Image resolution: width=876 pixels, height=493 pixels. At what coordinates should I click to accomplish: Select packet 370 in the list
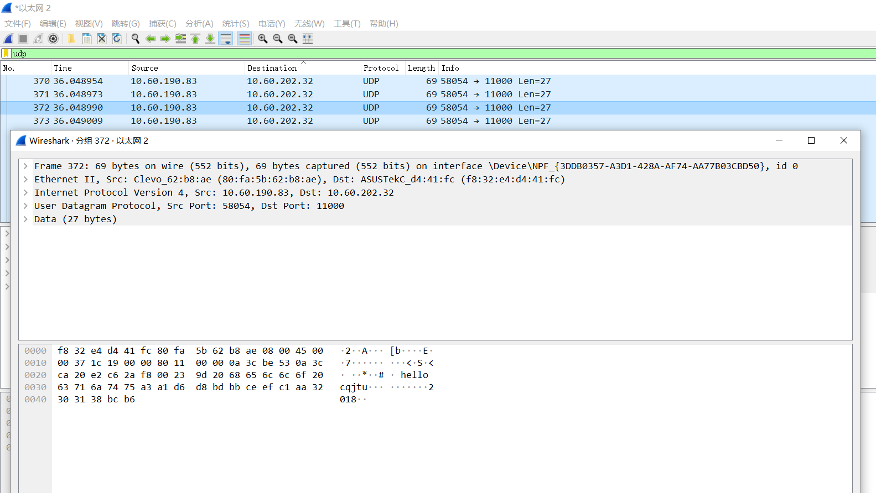pos(438,81)
